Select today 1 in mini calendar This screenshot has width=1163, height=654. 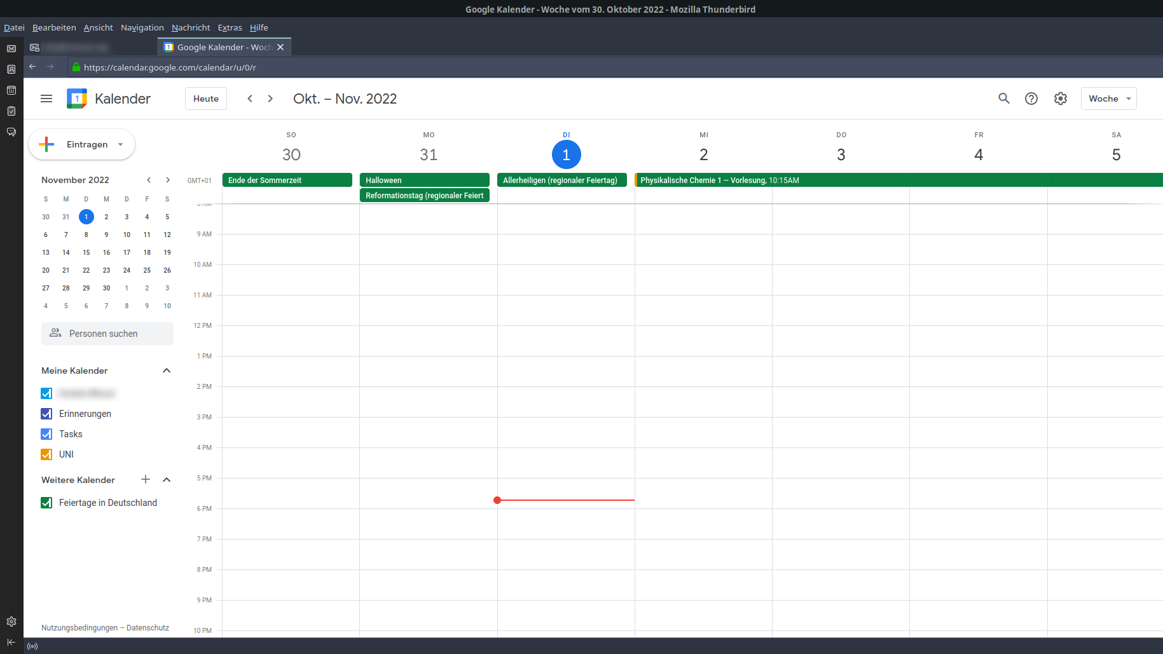[x=86, y=217]
